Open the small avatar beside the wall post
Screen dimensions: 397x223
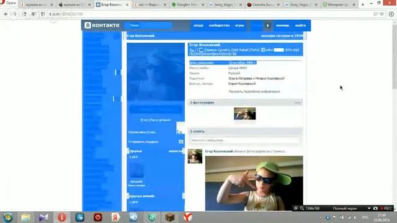pyautogui.click(x=195, y=156)
